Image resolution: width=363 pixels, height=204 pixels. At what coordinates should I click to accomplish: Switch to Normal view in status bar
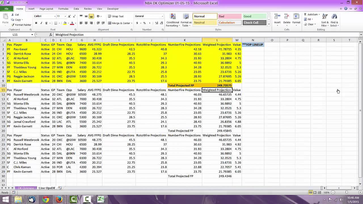pyautogui.click(x=311, y=192)
